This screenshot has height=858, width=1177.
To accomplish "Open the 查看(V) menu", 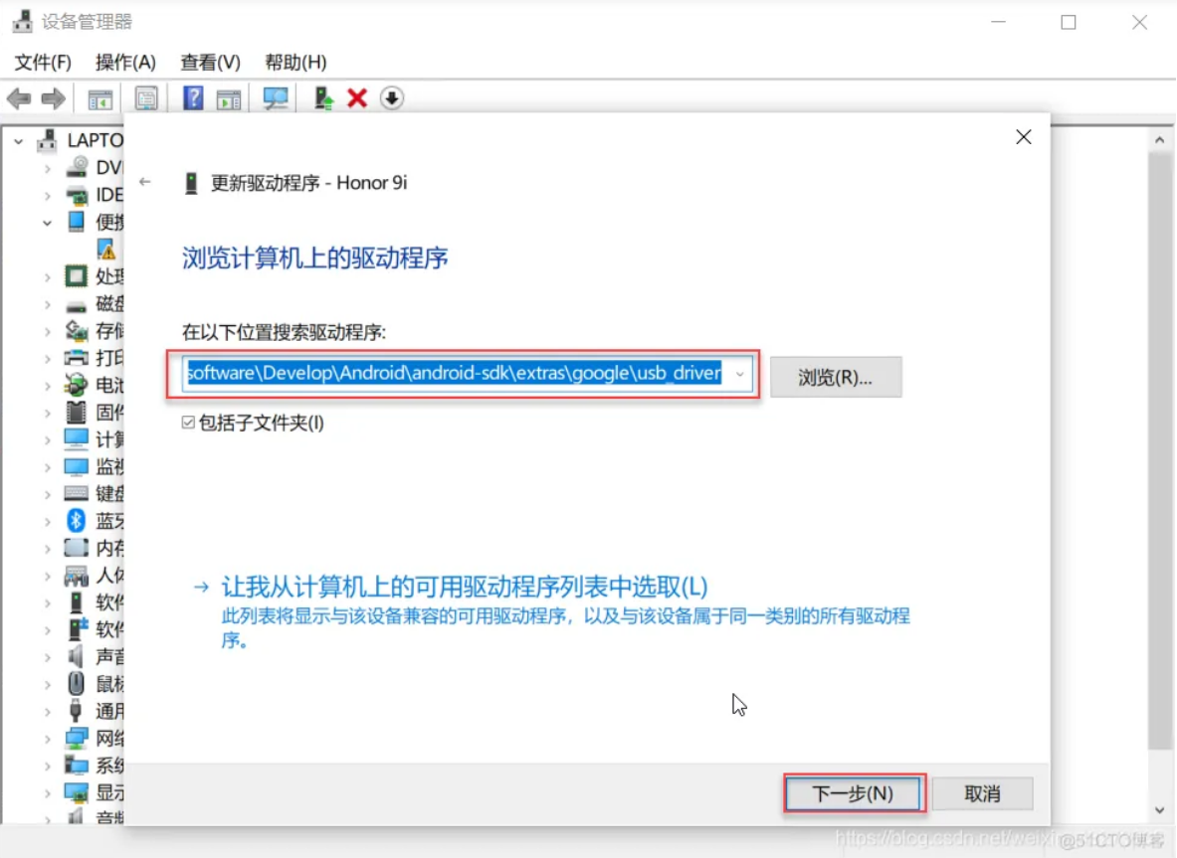I will [x=210, y=63].
